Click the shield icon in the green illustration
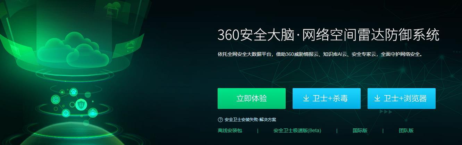The image size is (462, 145). coord(81,104)
